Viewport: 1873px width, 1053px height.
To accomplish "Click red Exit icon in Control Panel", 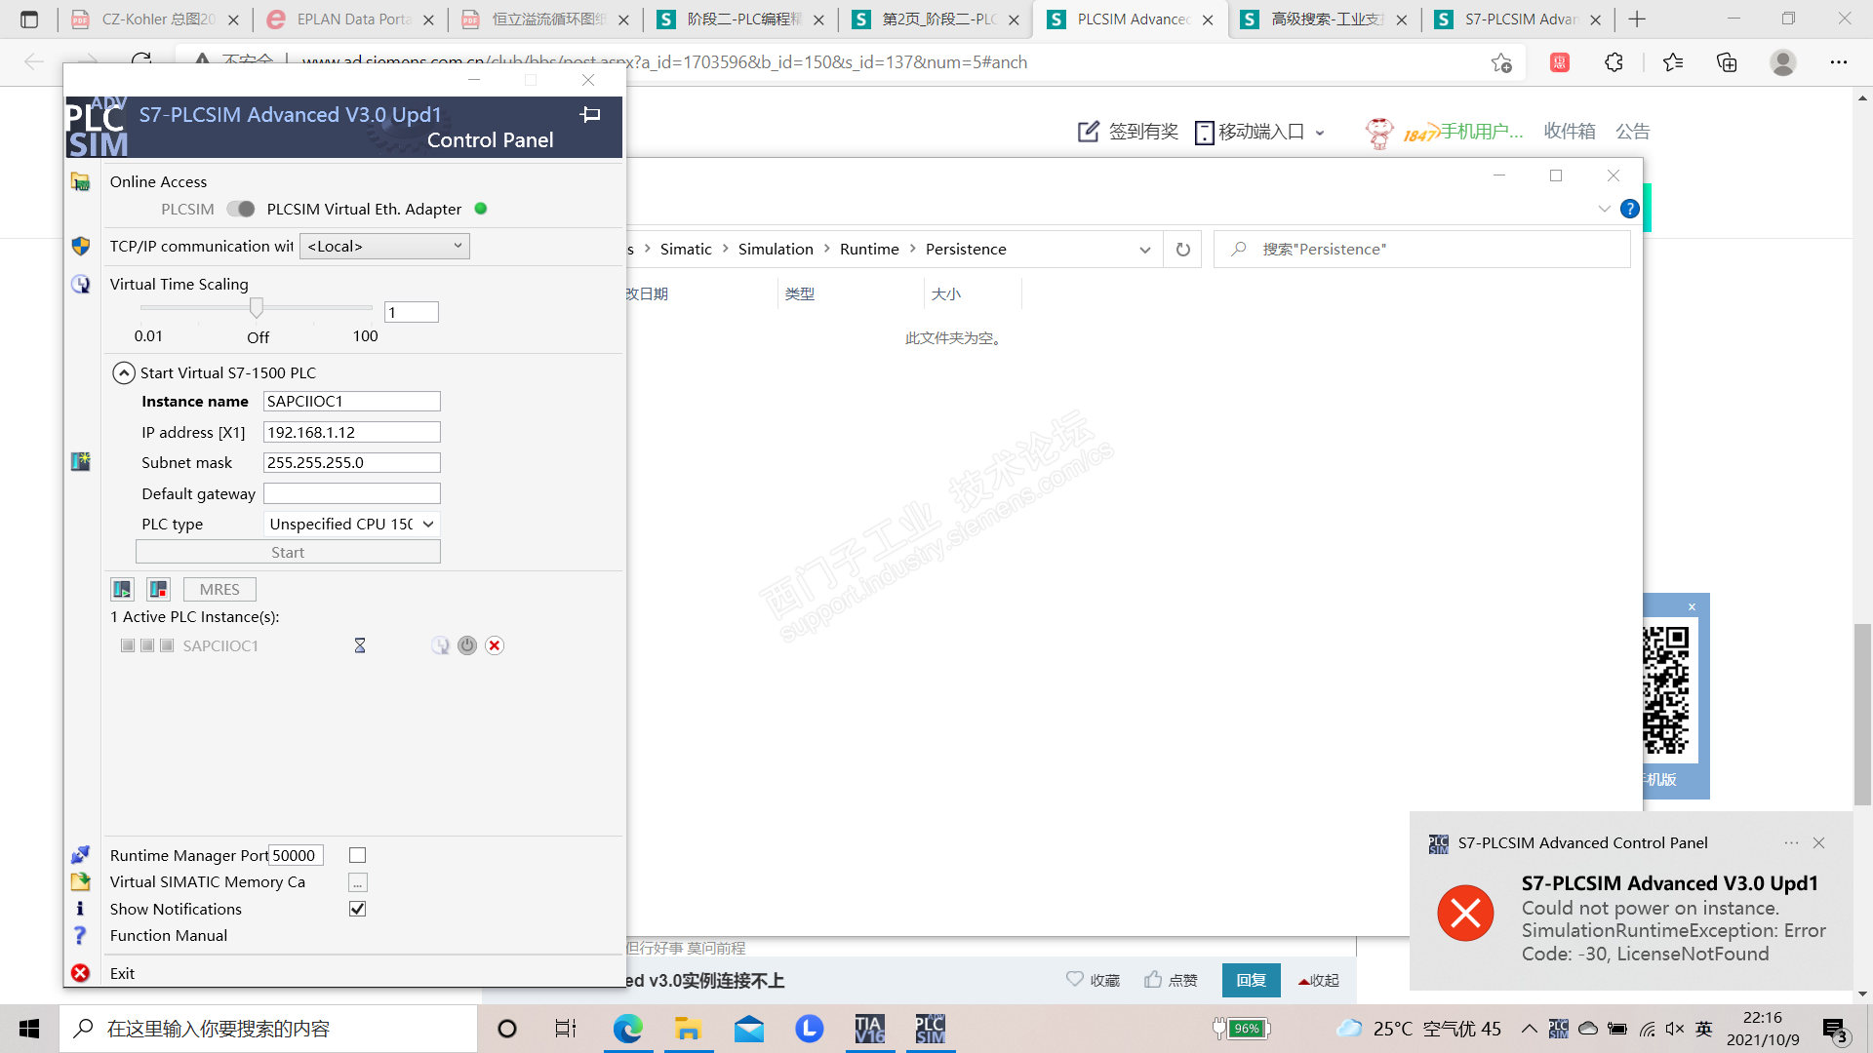I will pyautogui.click(x=80, y=973).
